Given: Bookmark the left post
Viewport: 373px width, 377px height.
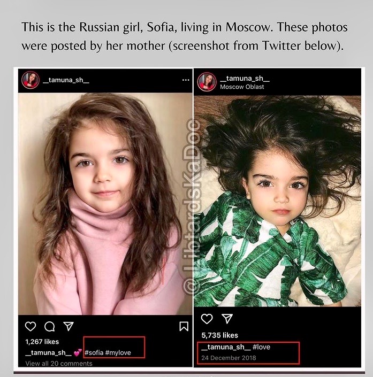Looking at the screenshot, I should [x=184, y=326].
